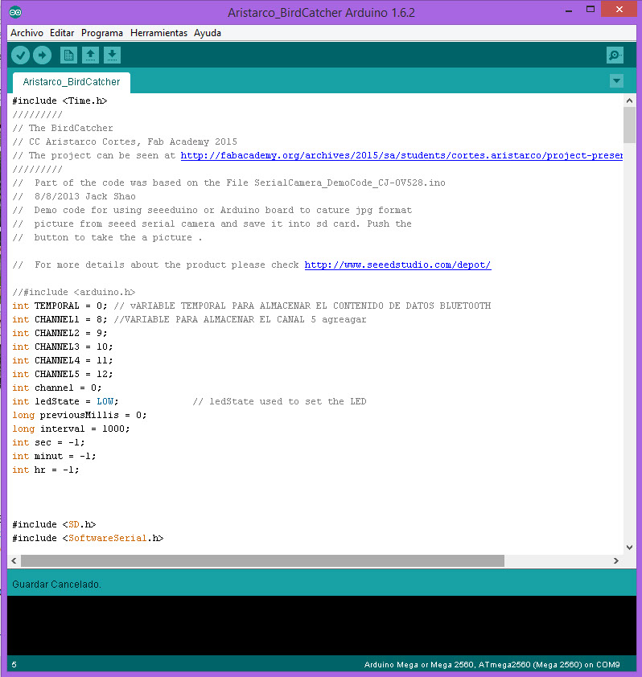Open the Ayuda menu
This screenshot has height=677, width=642.
pos(208,33)
